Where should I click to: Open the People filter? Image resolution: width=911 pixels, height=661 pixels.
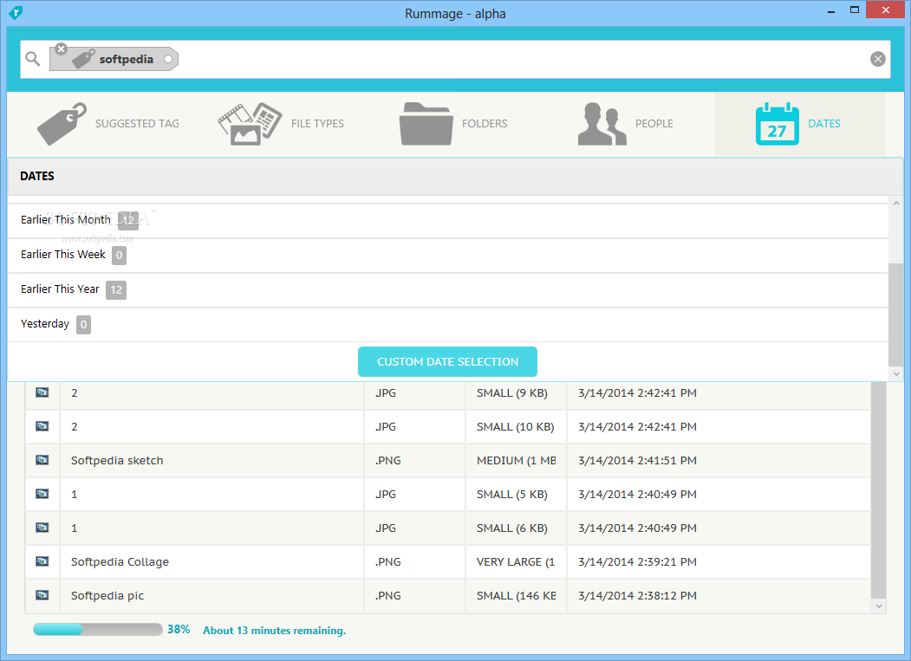(x=625, y=124)
